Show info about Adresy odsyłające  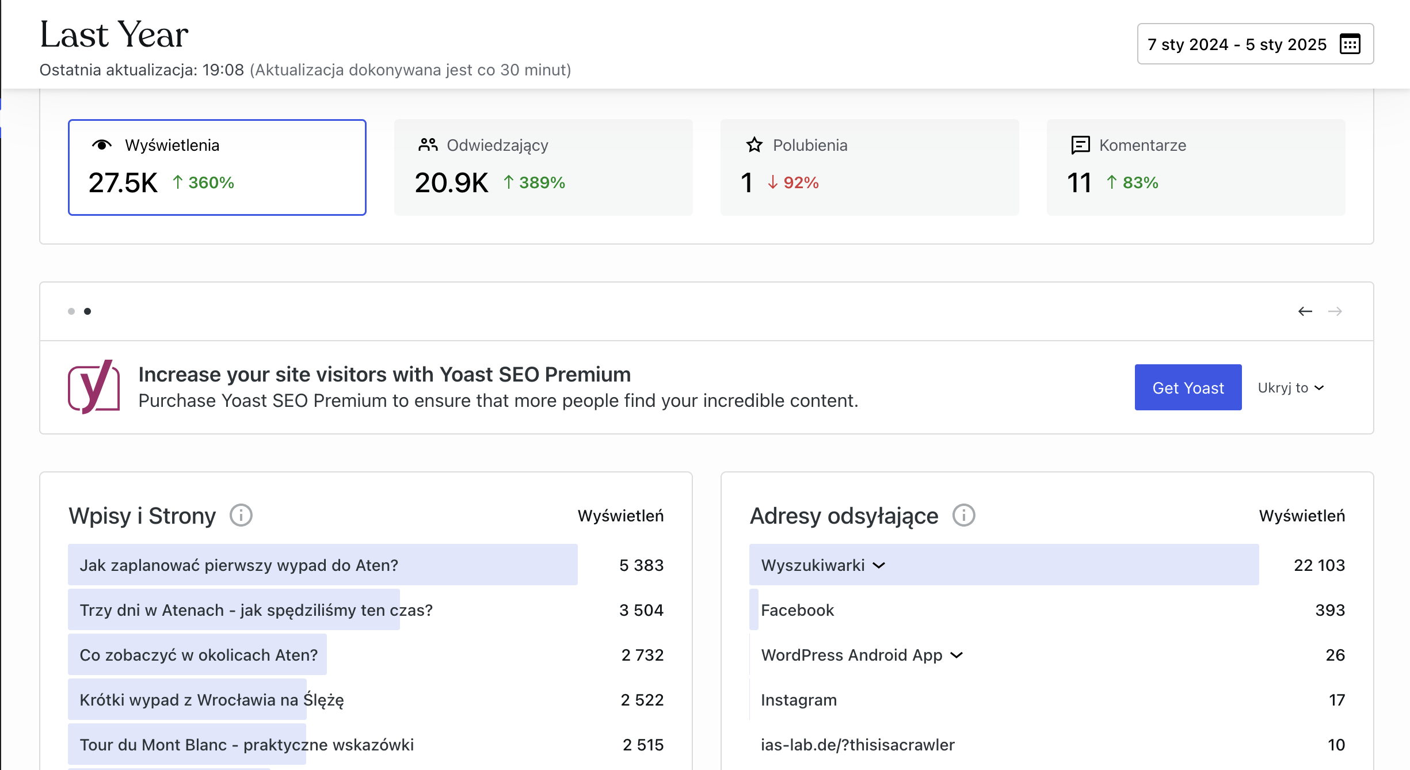coord(964,515)
